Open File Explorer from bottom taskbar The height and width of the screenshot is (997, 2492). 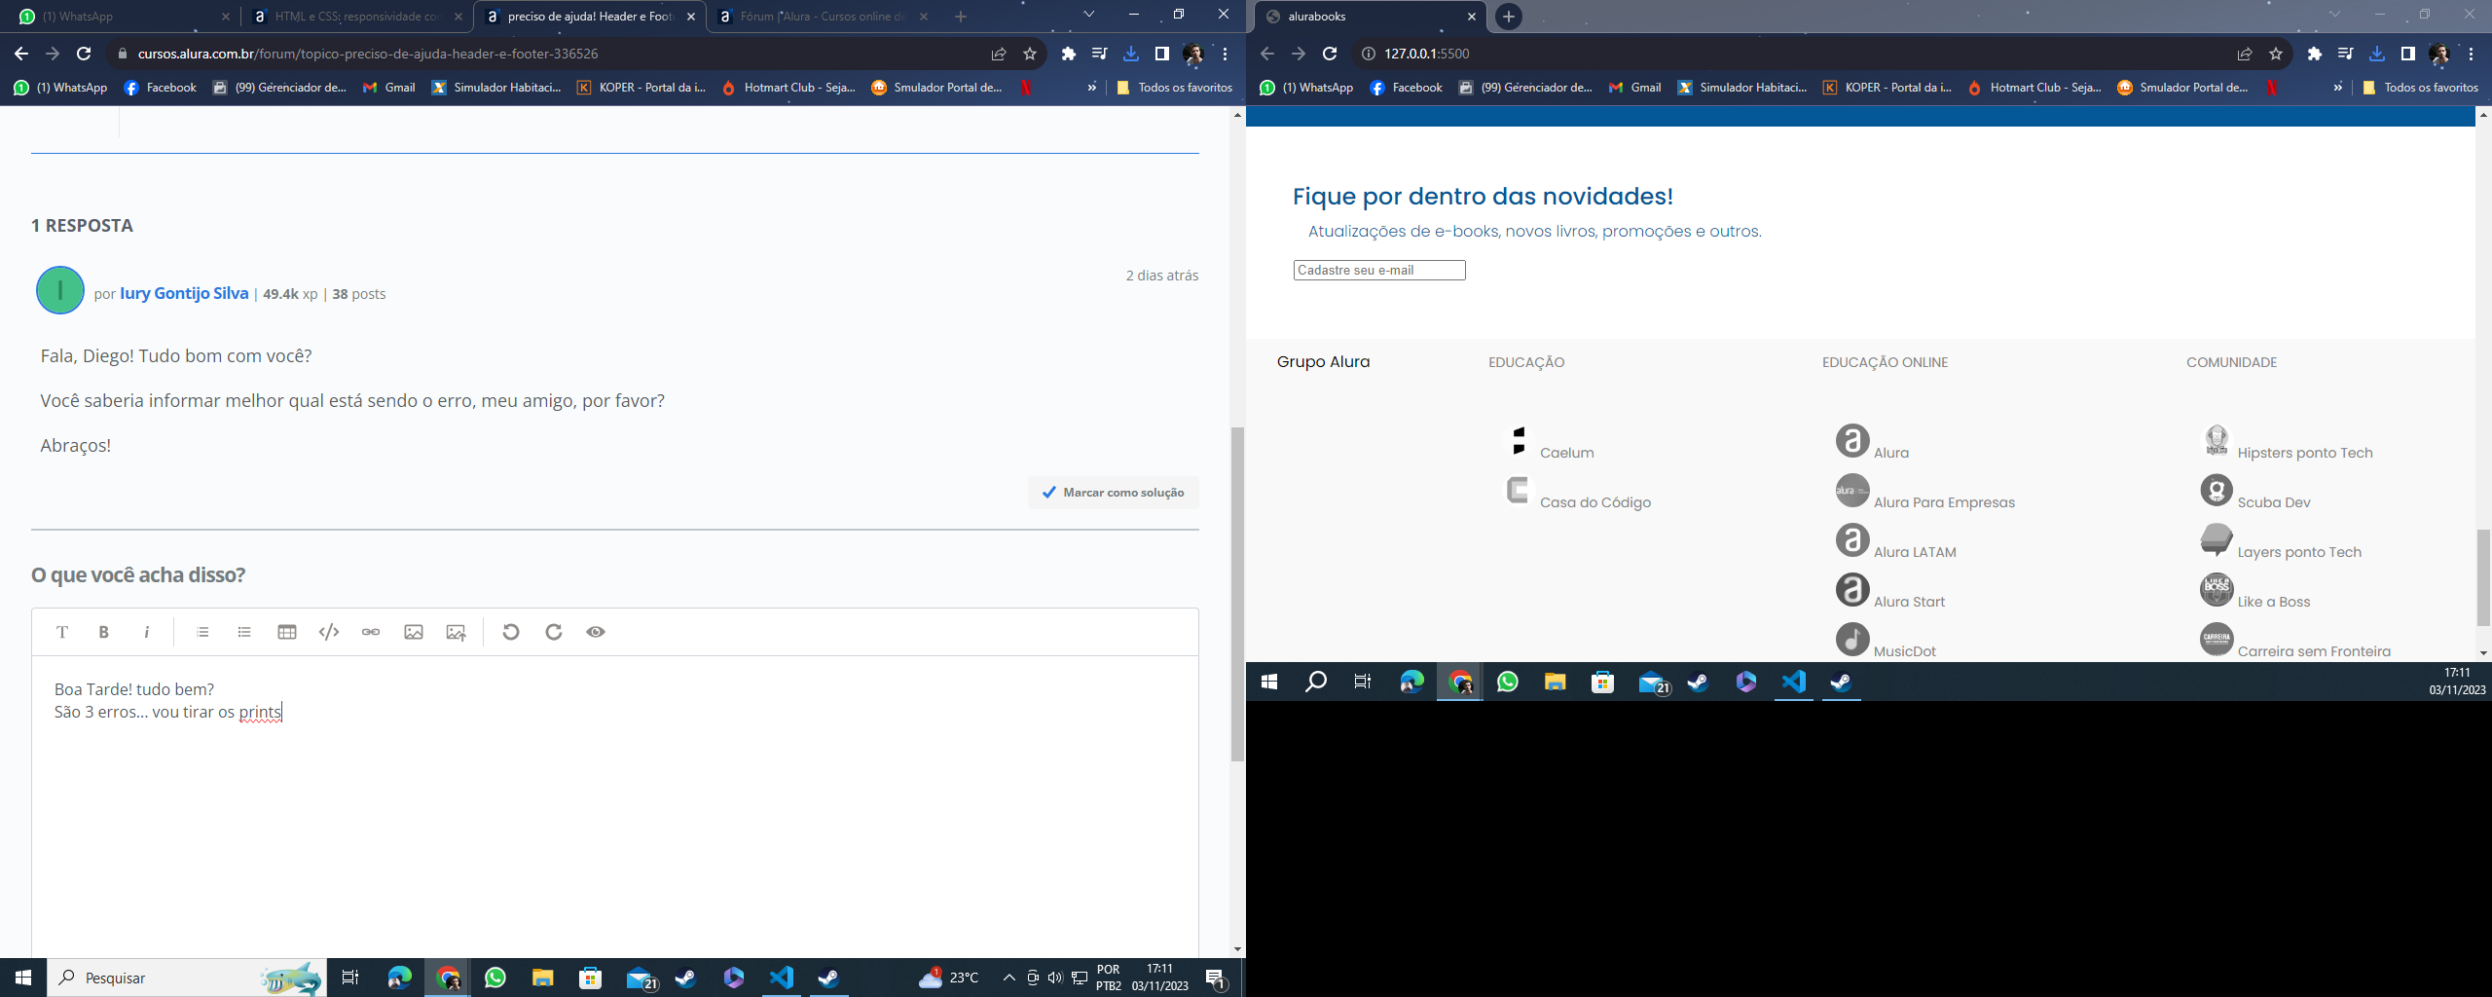click(x=542, y=978)
